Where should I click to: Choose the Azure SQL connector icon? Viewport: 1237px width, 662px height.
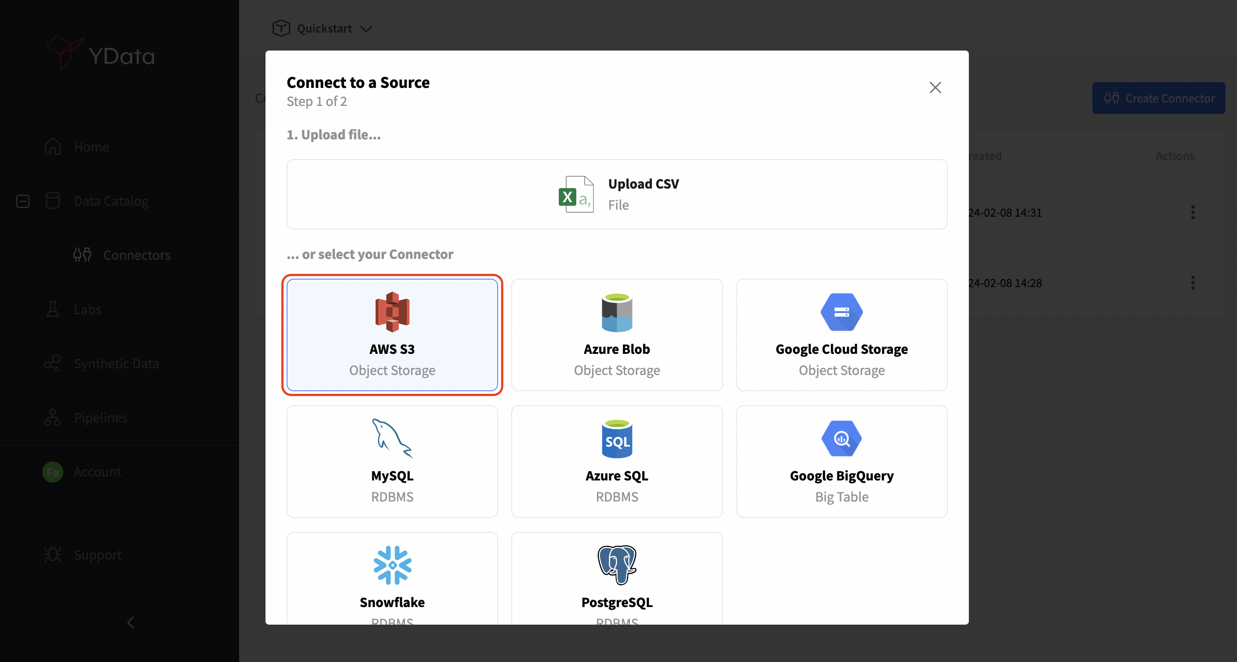[617, 439]
